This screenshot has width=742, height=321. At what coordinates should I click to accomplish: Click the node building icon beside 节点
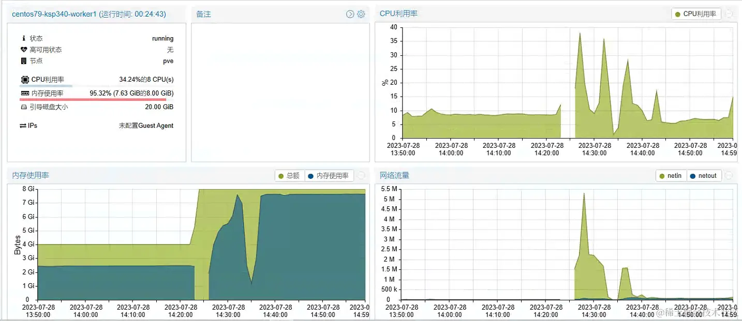[24, 61]
